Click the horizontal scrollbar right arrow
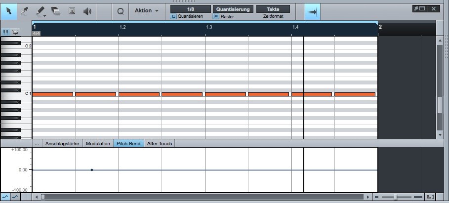Screen dimensions: 449x203 tap(368, 197)
